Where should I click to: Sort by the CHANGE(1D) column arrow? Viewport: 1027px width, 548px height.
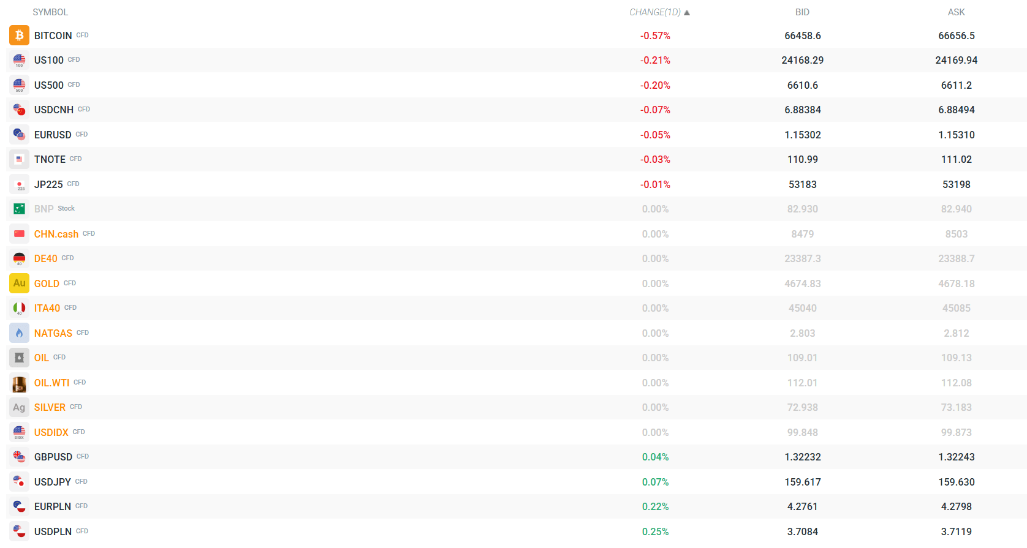687,12
